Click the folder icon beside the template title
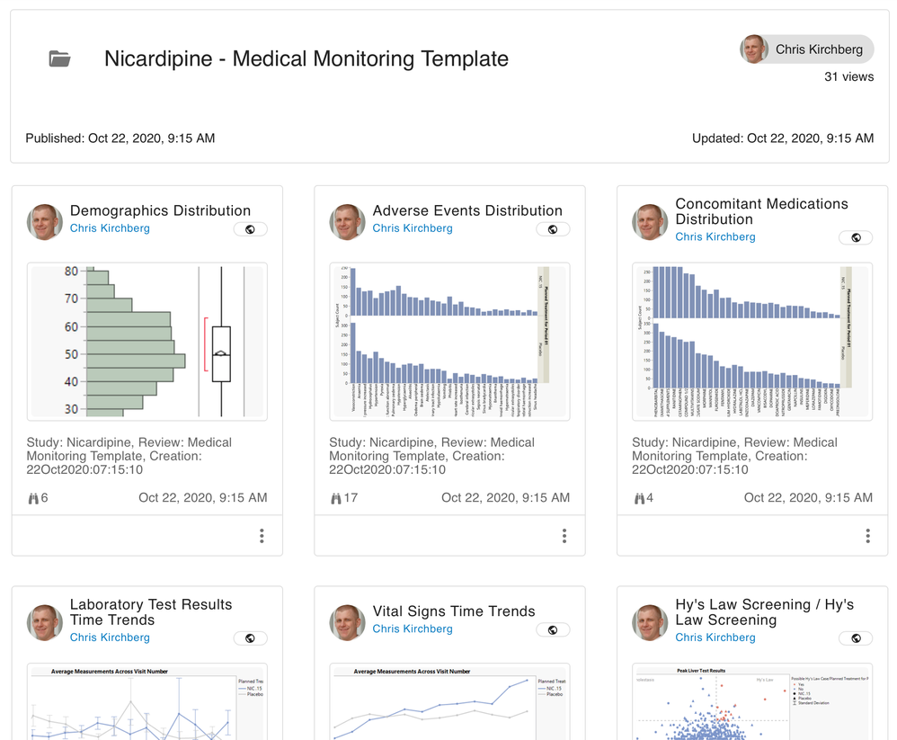The image size is (897, 740). tap(58, 58)
